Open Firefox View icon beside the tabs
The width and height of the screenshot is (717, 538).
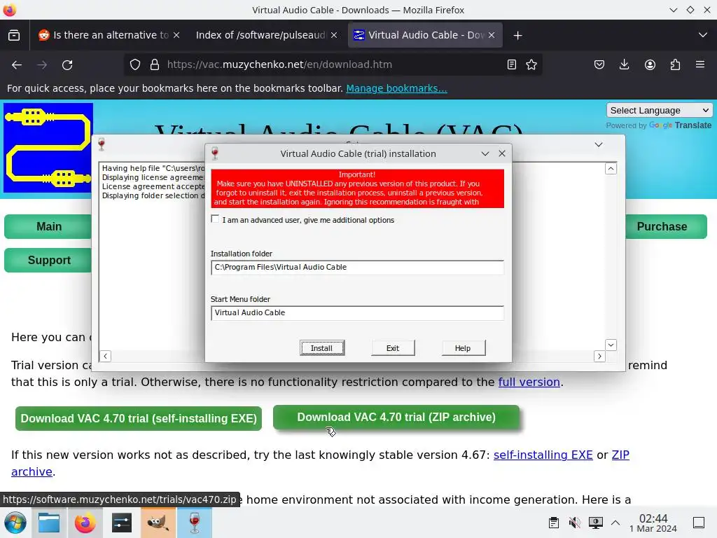14,35
